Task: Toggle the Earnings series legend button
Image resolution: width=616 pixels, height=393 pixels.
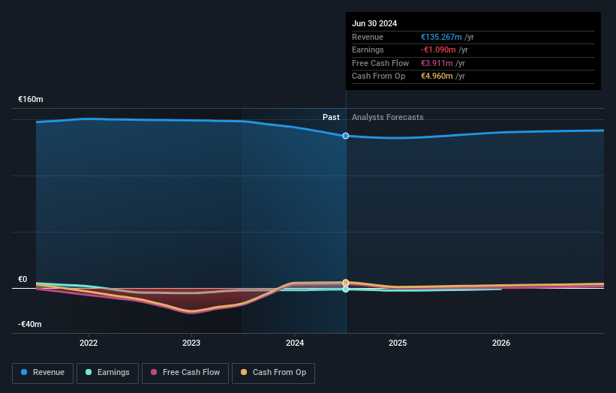Action: point(107,373)
